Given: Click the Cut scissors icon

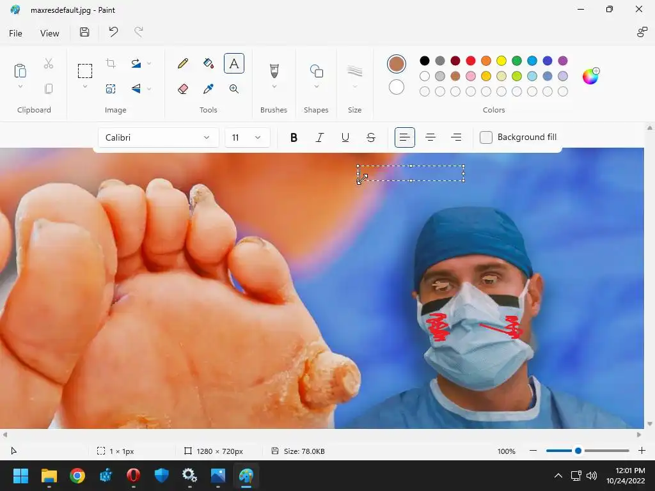Looking at the screenshot, I should pyautogui.click(x=49, y=63).
